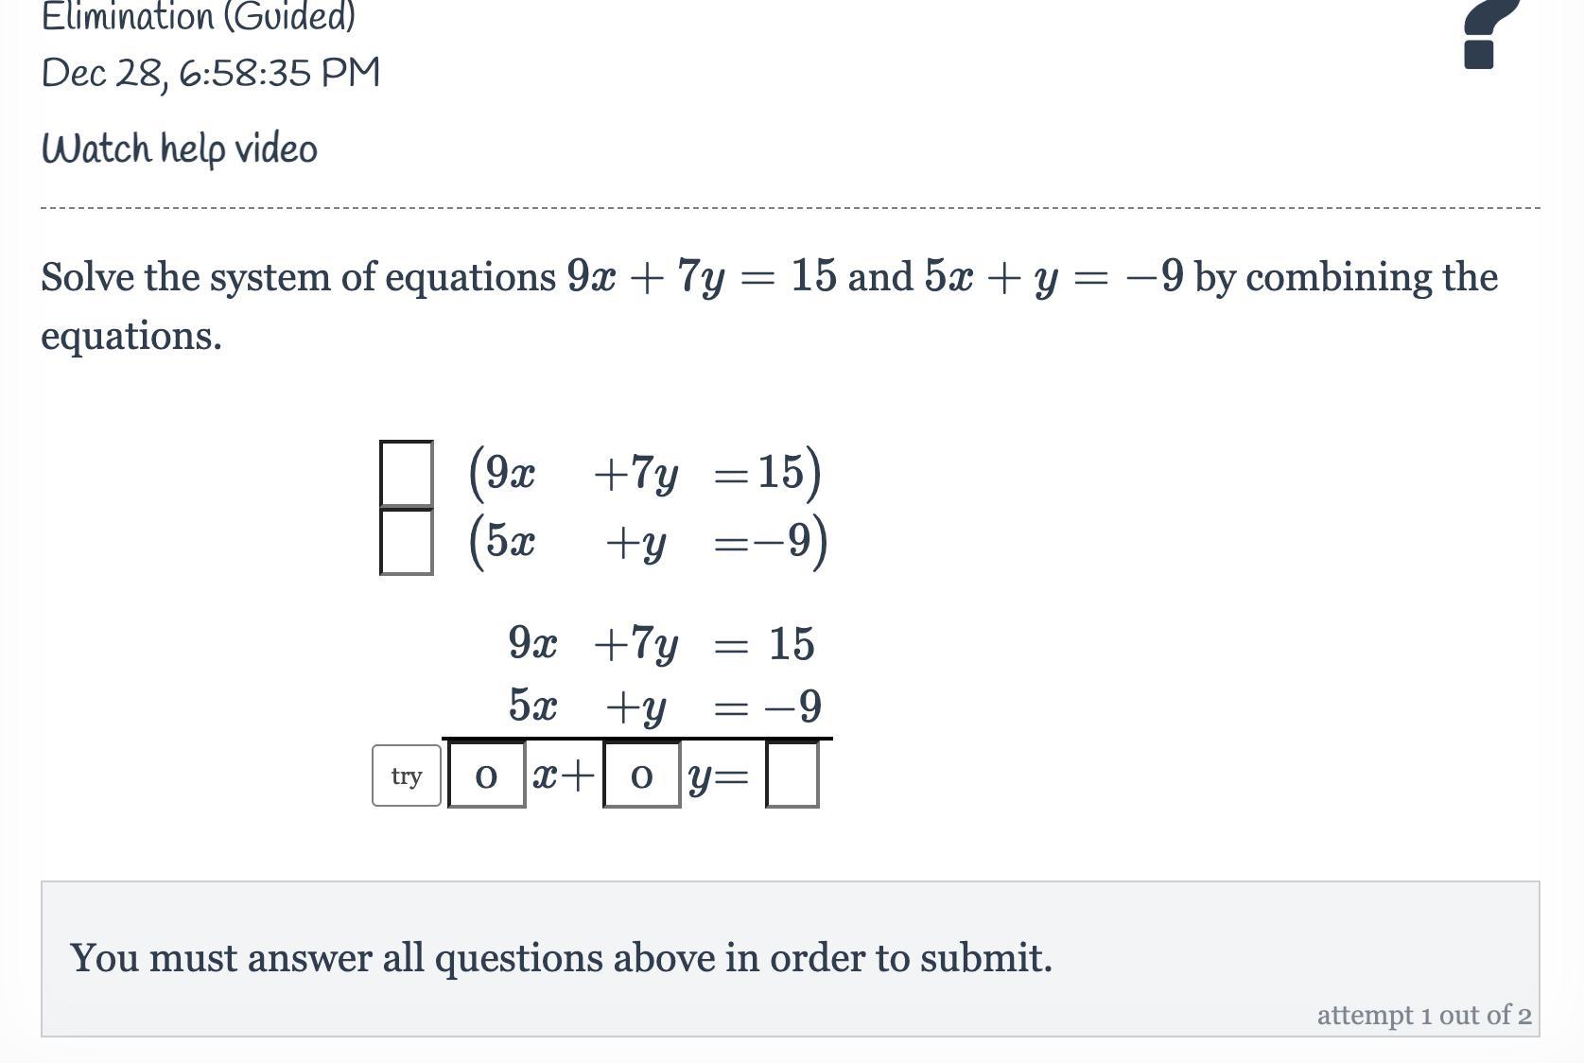Click the 'You must answer all questions' message
This screenshot has height=1063, width=1584.
561,958
